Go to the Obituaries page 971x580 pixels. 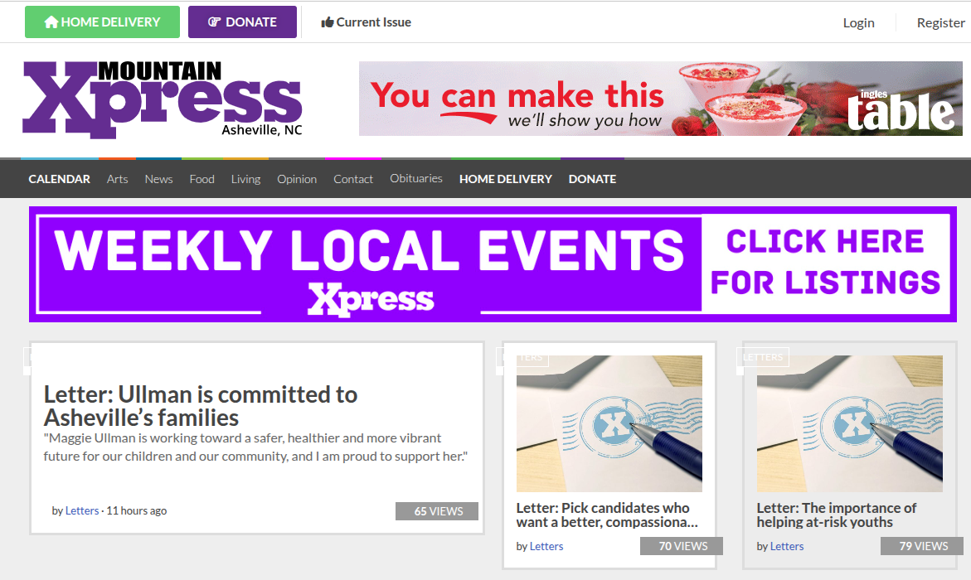(416, 178)
